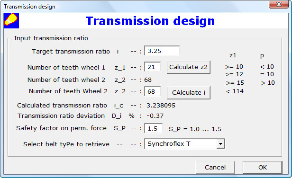Click the 'Select belt tyPe to retrieve' label

pyautogui.click(x=66, y=144)
